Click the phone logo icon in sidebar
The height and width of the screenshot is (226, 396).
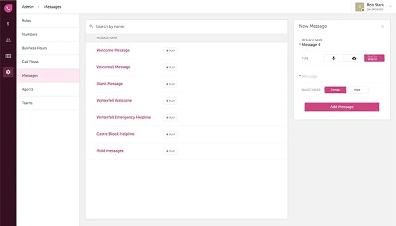click(x=8, y=7)
